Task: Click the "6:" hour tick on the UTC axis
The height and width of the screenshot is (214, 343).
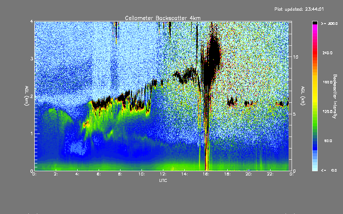Action: (x=99, y=174)
